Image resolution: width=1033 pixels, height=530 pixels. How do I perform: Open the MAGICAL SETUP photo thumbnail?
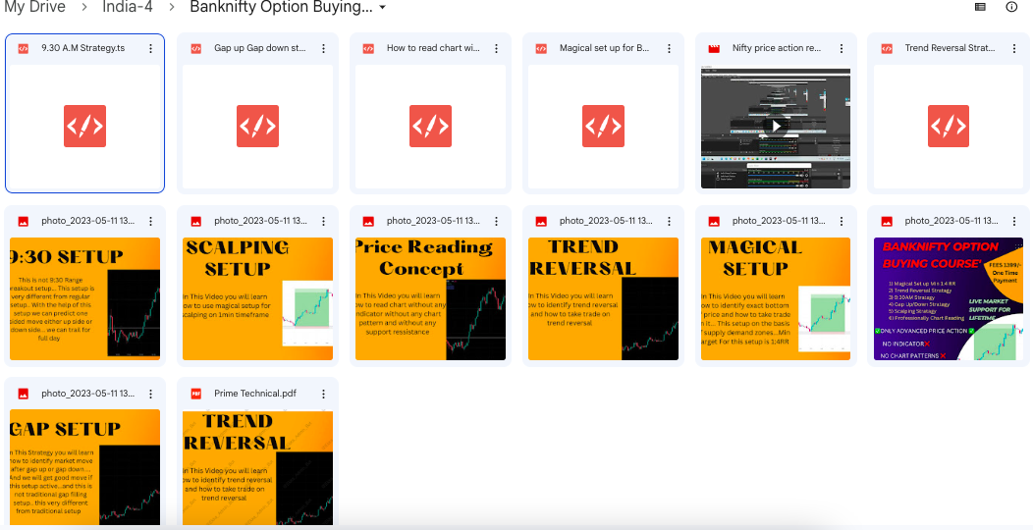click(x=775, y=298)
